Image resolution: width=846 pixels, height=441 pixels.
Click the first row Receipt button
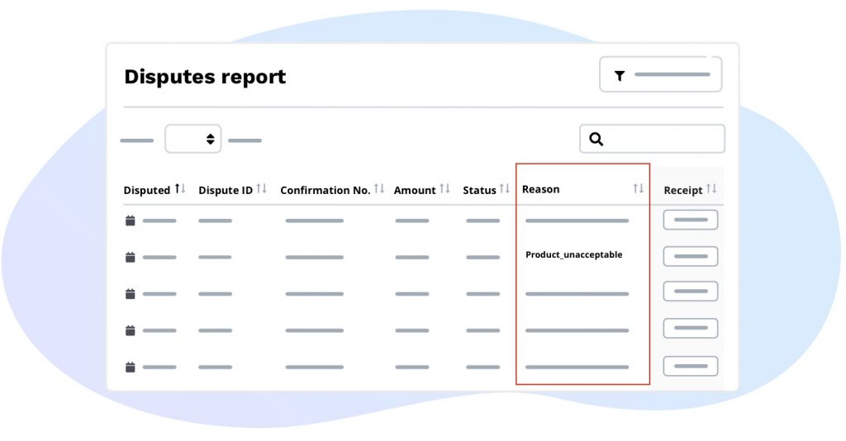690,220
